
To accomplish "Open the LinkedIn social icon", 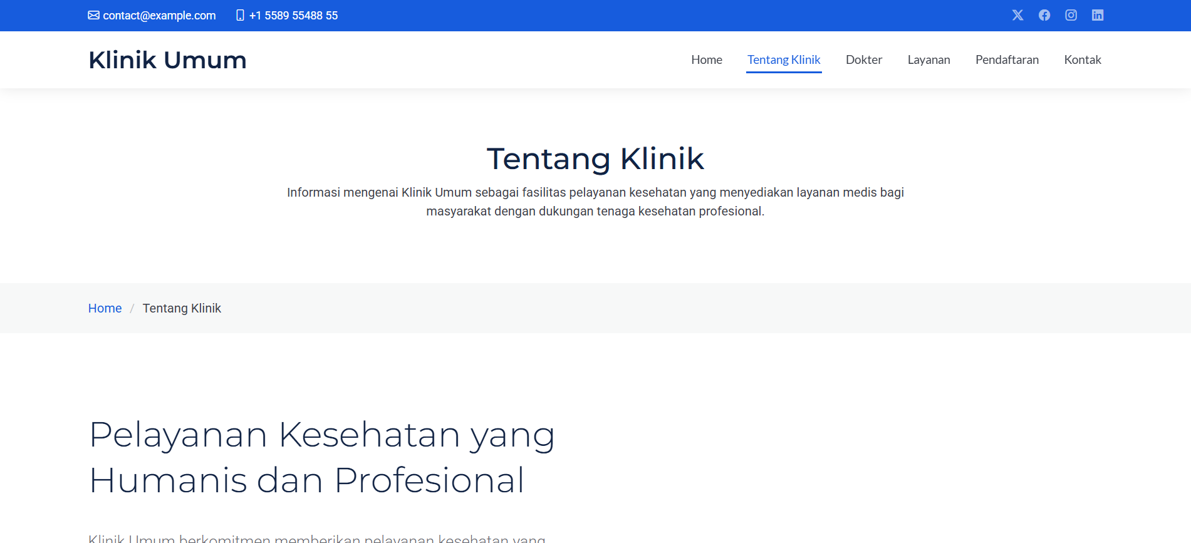I will tap(1098, 15).
